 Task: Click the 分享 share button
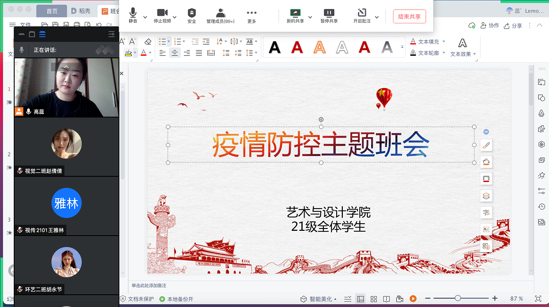(x=513, y=26)
